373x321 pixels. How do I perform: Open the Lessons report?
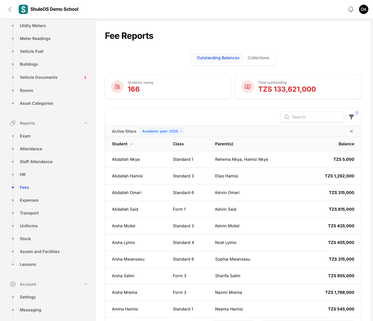[28, 264]
